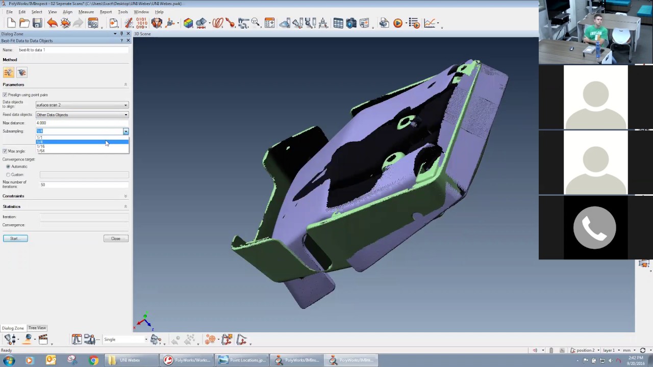Open Point Locations taskbar window
This screenshot has height=367, width=653.
242,360
